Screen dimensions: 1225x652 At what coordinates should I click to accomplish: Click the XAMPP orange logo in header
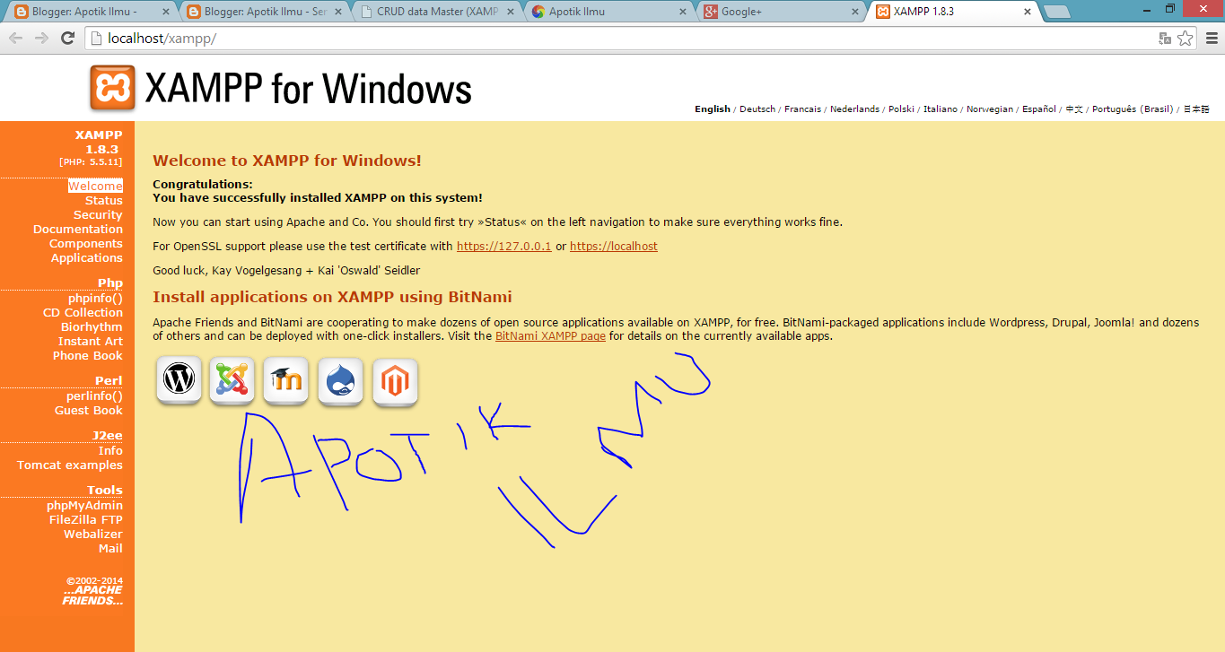point(112,88)
